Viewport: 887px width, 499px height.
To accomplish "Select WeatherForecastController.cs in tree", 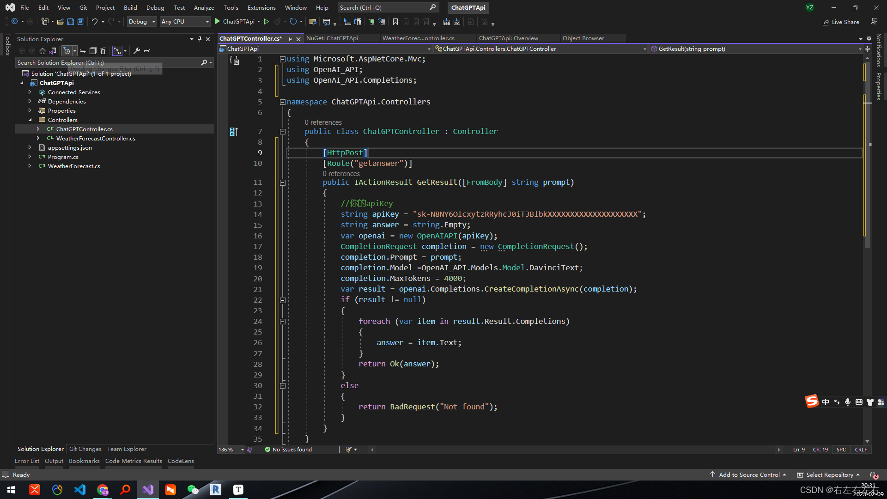I will (x=96, y=139).
